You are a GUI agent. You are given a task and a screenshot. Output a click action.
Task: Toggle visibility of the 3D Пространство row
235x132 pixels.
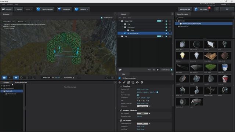(166, 33)
